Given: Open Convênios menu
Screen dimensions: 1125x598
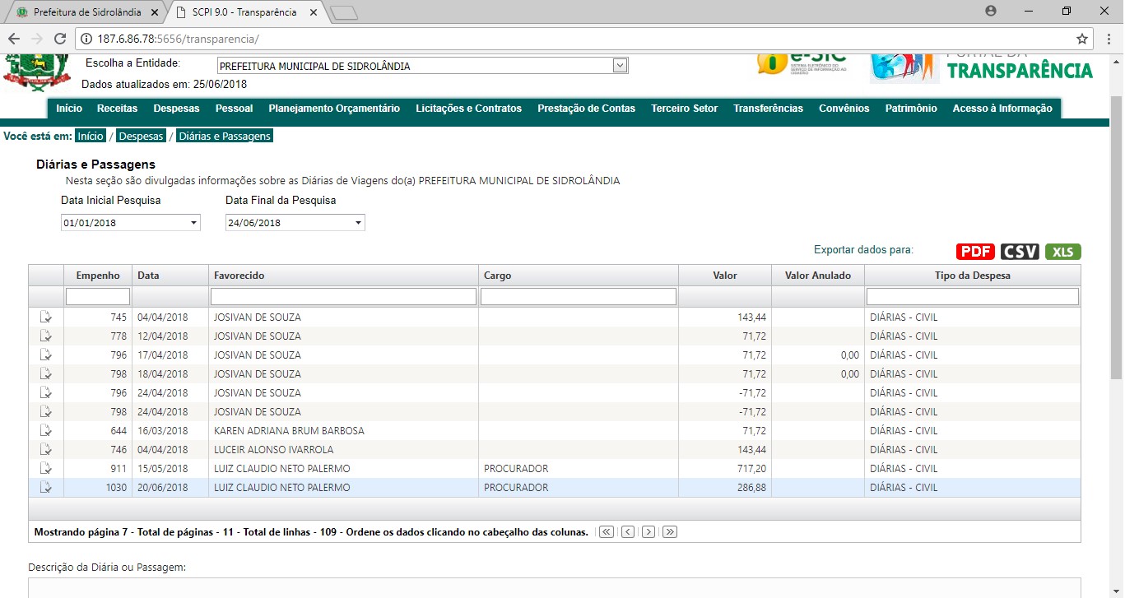Looking at the screenshot, I should coord(844,109).
